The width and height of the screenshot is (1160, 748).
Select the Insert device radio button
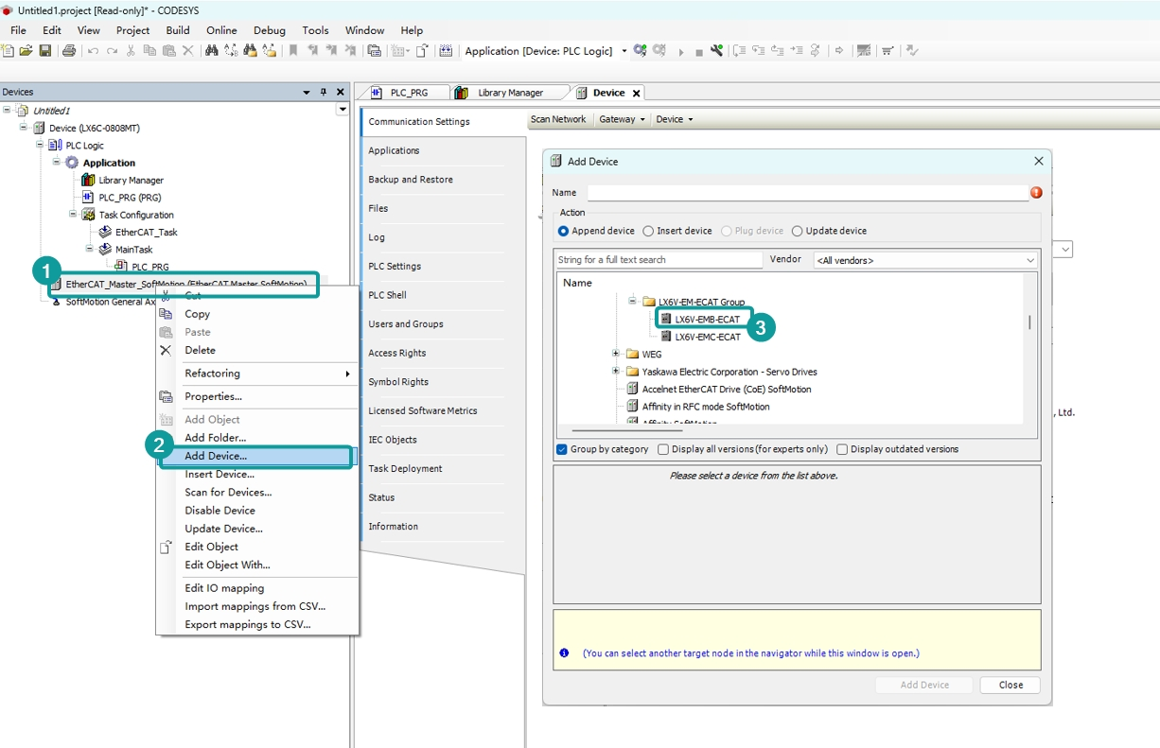tap(648, 231)
